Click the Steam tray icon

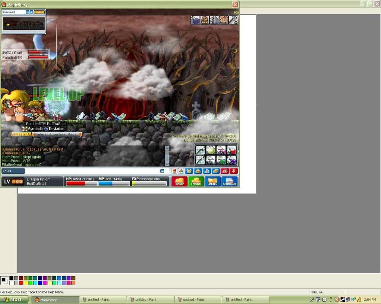[x=343, y=300]
